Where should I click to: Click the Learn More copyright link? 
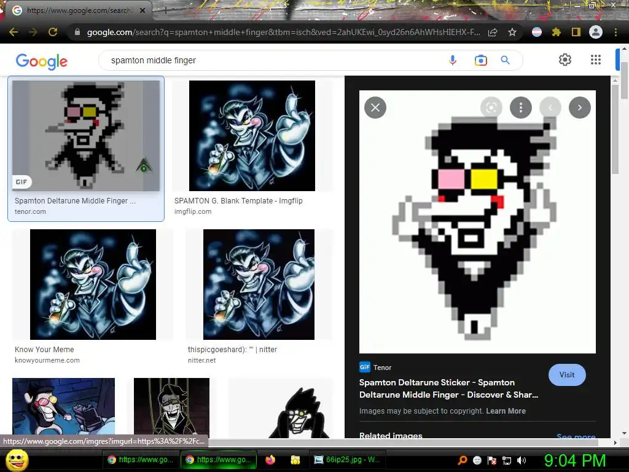coord(506,411)
